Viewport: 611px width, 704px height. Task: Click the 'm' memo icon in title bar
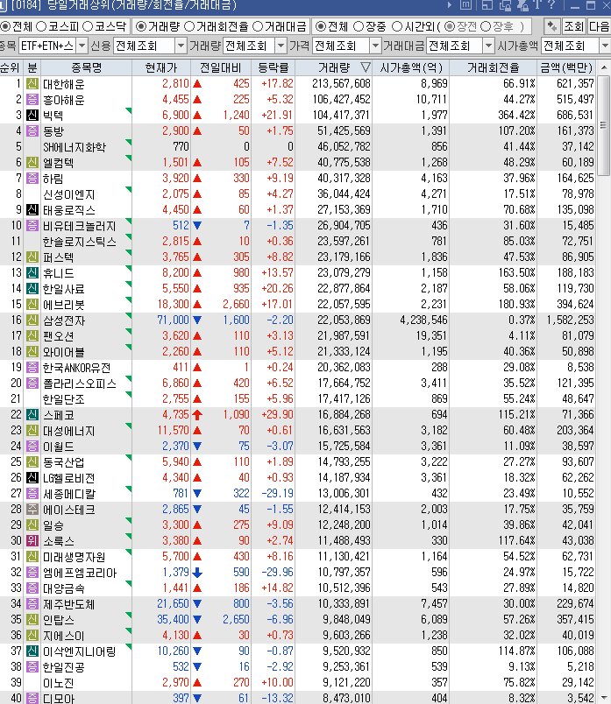click(466, 5)
